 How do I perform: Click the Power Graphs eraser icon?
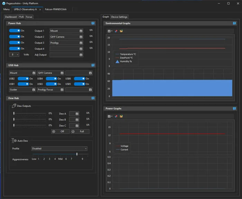click(x=116, y=116)
